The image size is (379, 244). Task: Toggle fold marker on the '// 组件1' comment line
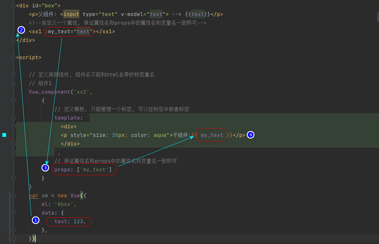[x=13, y=83]
